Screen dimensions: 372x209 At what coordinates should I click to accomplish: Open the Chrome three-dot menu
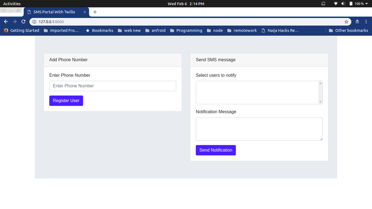pyautogui.click(x=366, y=22)
